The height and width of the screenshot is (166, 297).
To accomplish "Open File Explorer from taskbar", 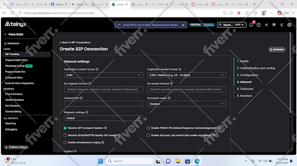I will tap(178, 161).
